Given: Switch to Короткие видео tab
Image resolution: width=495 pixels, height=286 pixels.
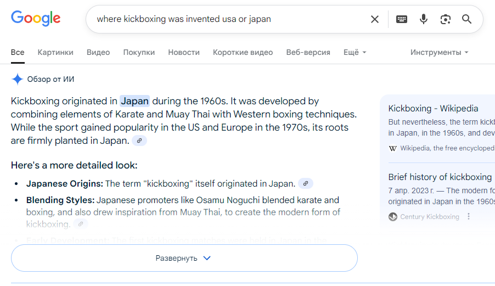Looking at the screenshot, I should (243, 52).
